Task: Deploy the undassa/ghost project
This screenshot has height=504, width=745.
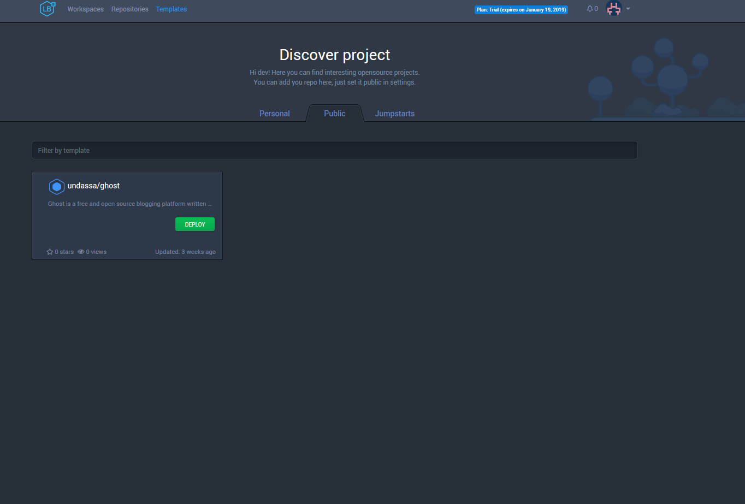Action: (x=194, y=224)
